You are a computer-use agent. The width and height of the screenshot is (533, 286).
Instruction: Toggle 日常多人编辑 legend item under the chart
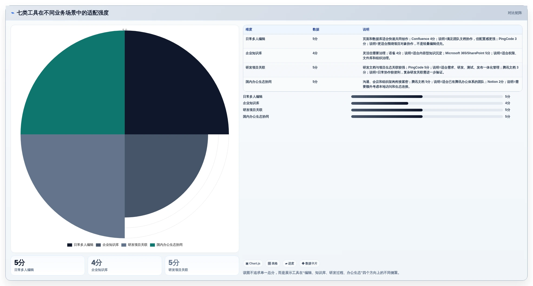80,245
